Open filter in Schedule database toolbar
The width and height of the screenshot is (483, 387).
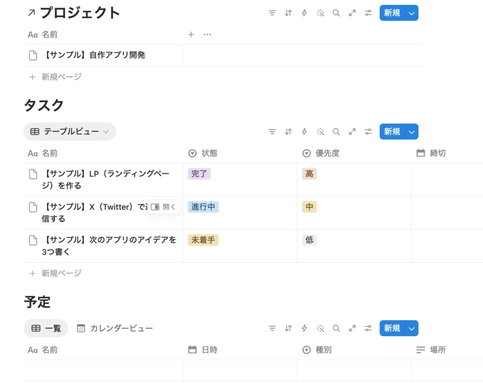(x=272, y=328)
